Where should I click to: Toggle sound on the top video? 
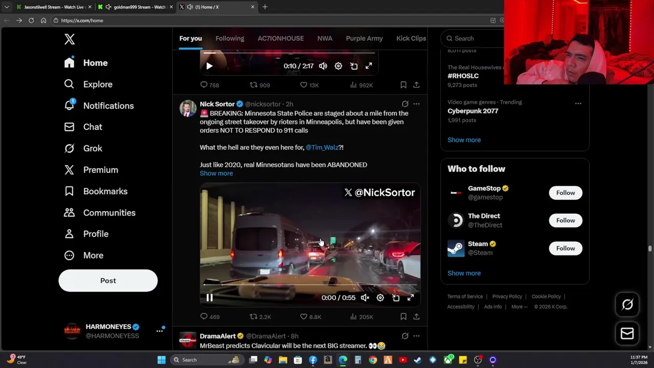click(323, 66)
